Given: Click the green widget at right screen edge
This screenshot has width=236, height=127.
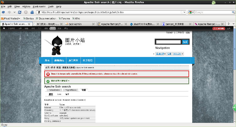Looking at the screenshot, I should pyautogui.click(x=234, y=107).
